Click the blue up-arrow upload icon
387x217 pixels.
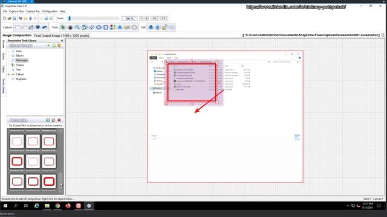pos(30,18)
